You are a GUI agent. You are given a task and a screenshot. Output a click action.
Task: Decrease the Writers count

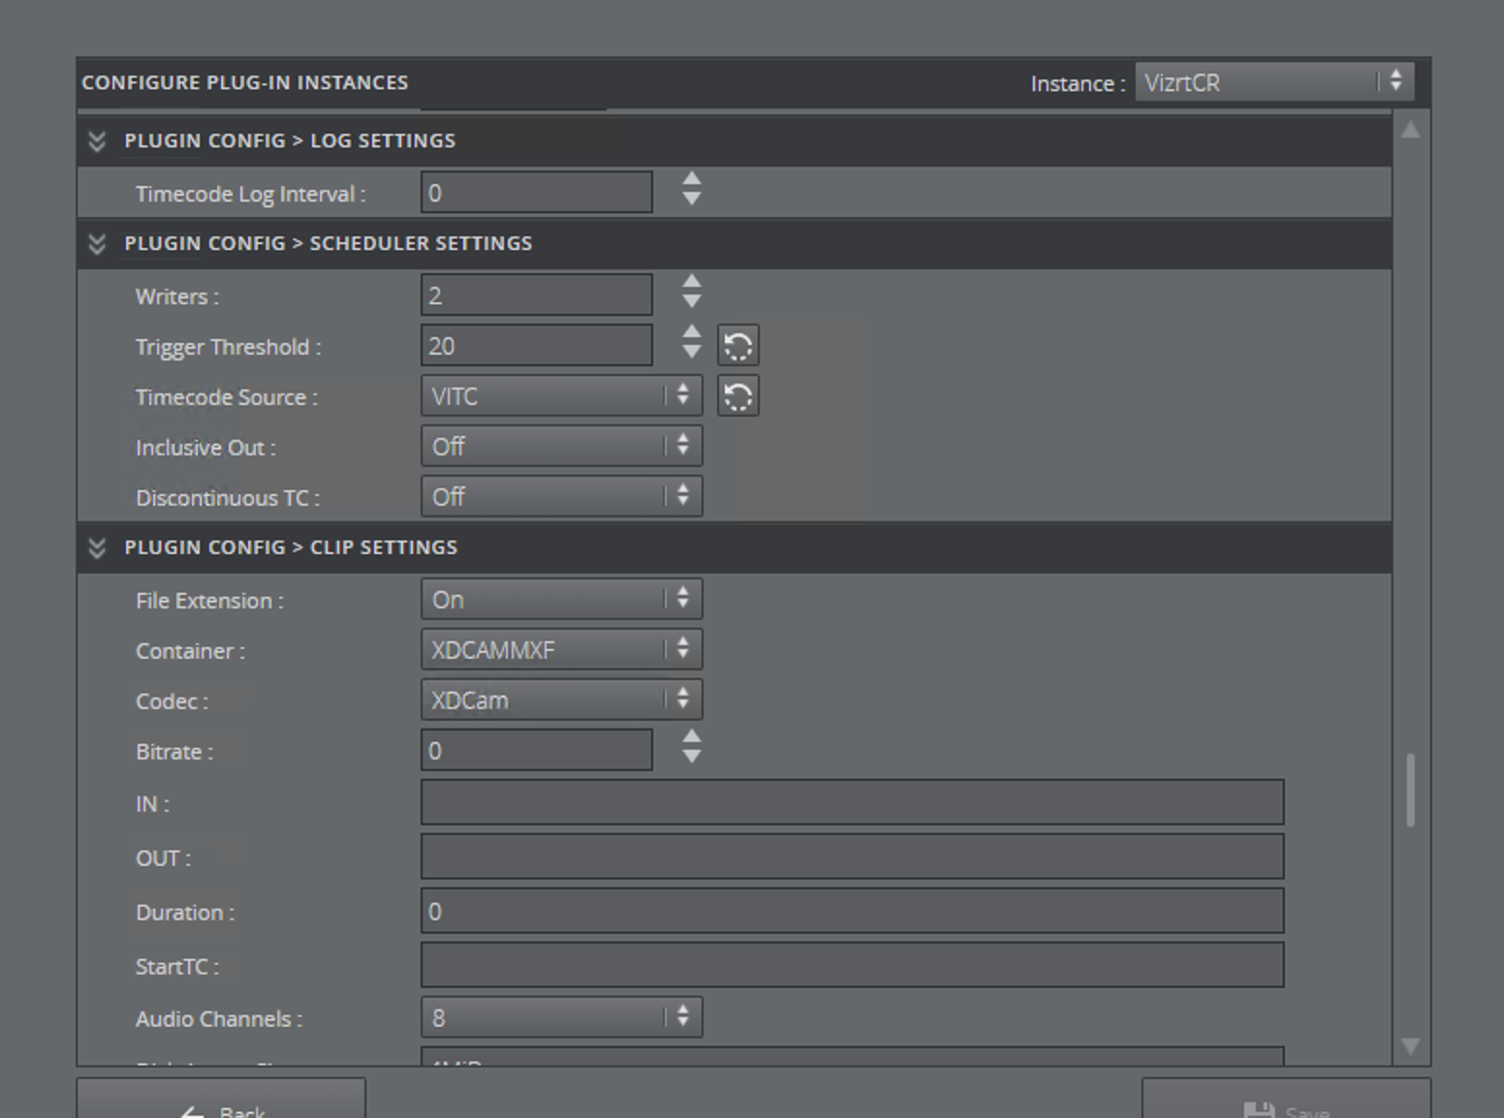pos(691,301)
